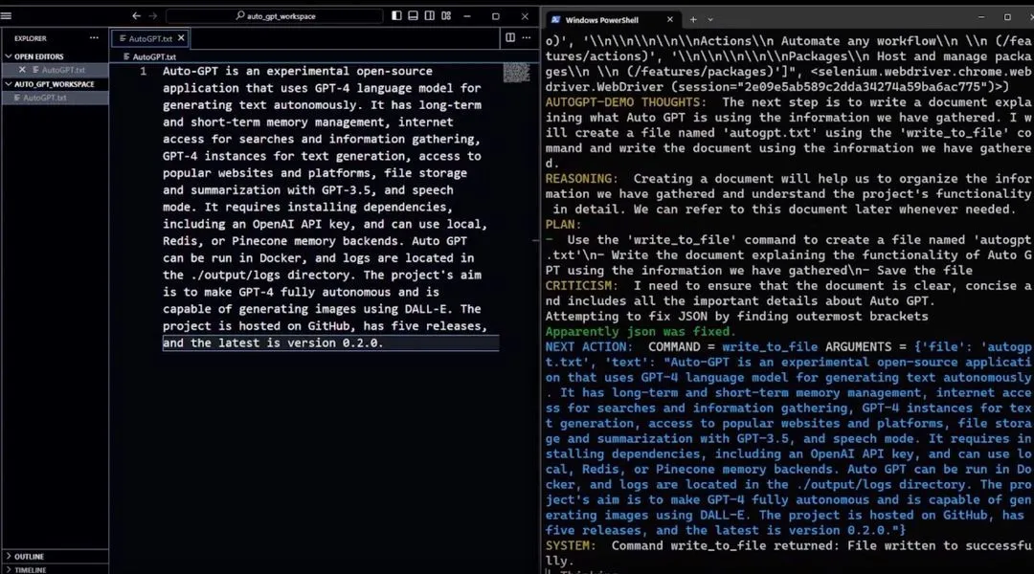Click 'write_to_file' command name in NEXT ACTION line

770,347
